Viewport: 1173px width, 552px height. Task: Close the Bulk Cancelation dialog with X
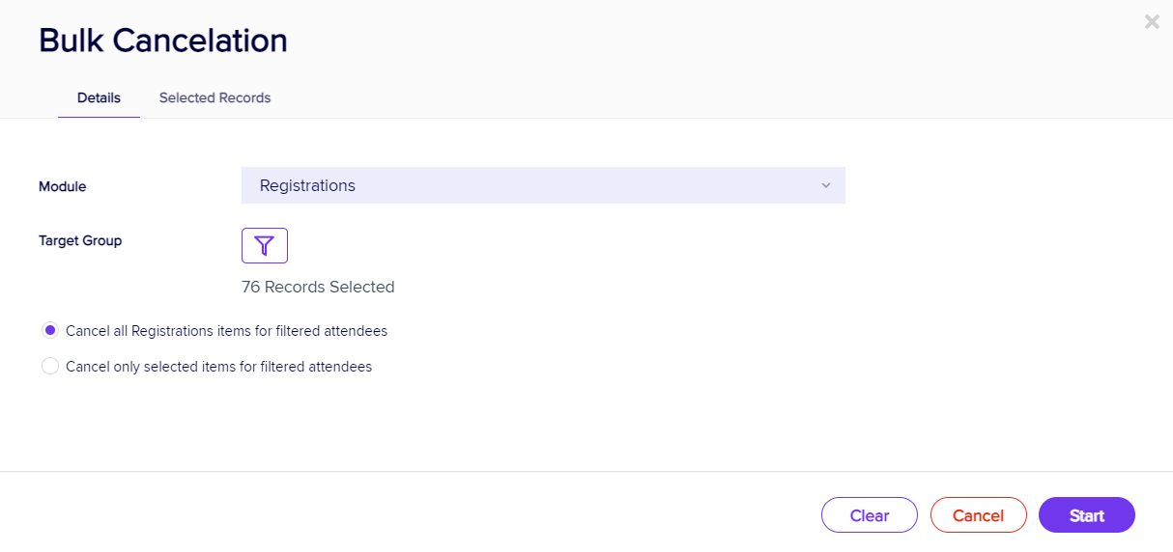(1152, 21)
